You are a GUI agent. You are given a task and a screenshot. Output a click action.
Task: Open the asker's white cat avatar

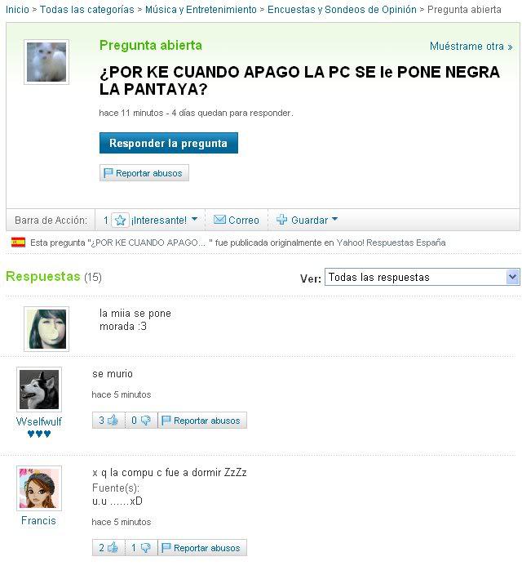[x=46, y=62]
